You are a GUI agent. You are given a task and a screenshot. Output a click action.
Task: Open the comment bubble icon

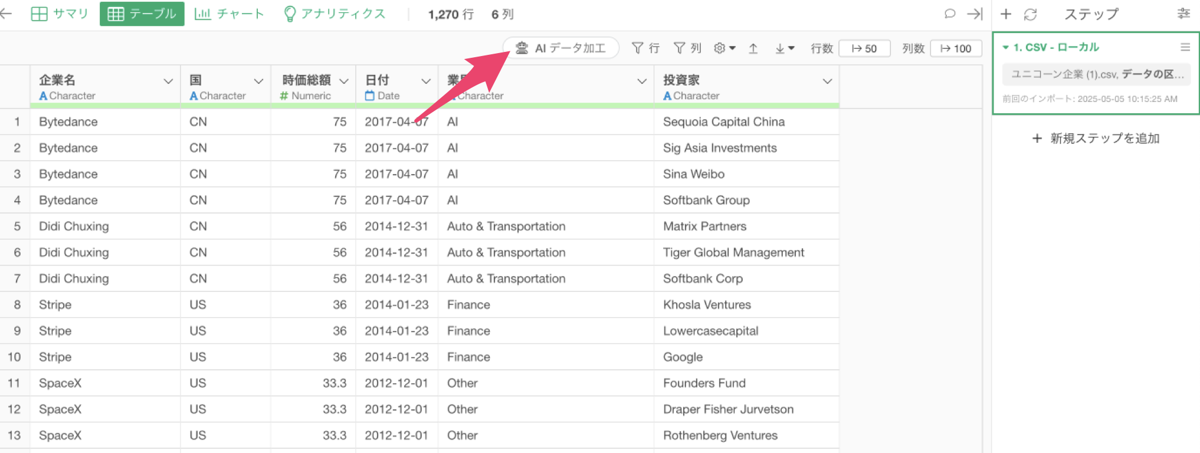949,14
